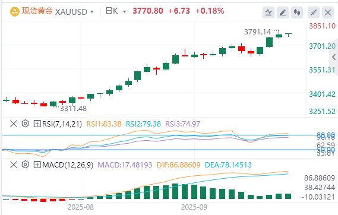The height and width of the screenshot is (215, 338).
Task: Click the MACD(12,26,9) indicator label
Action: (68, 165)
